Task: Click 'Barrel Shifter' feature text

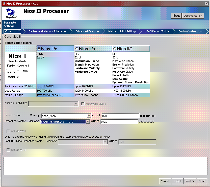Action: [122, 75]
